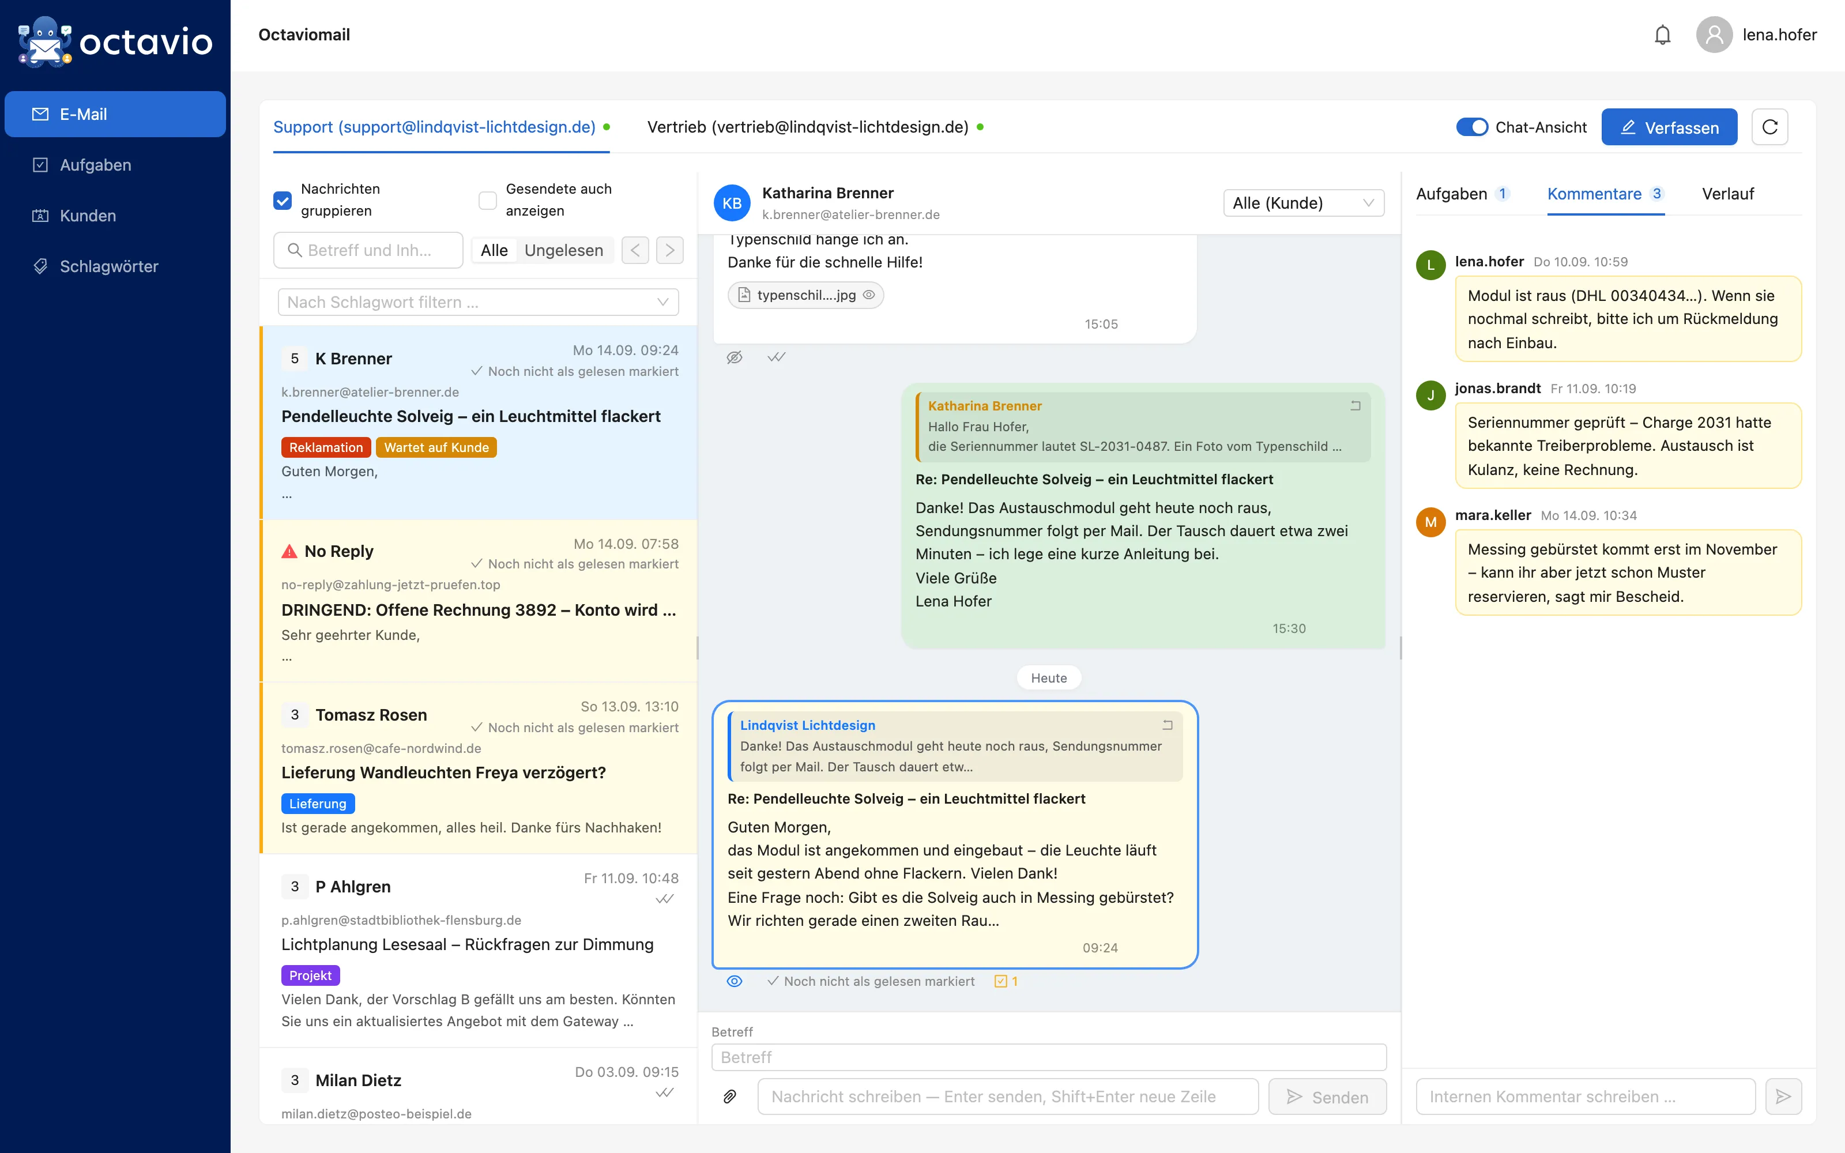Open the notifications bell
The height and width of the screenshot is (1153, 1845).
coord(1662,35)
